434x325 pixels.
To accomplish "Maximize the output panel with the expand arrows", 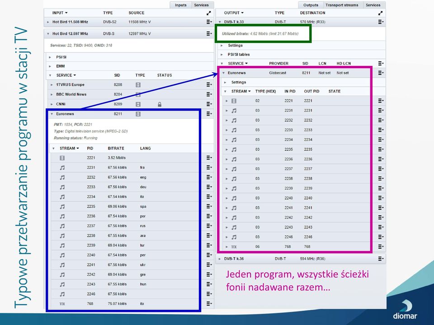I will 381,13.
